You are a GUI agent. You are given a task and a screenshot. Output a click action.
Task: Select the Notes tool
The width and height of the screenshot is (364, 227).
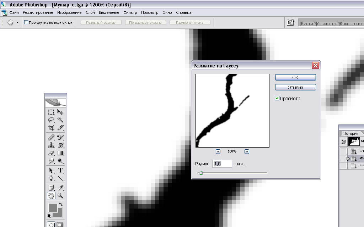click(51, 188)
